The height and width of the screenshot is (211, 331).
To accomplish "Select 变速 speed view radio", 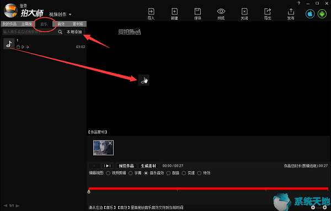I will tap(184, 173).
